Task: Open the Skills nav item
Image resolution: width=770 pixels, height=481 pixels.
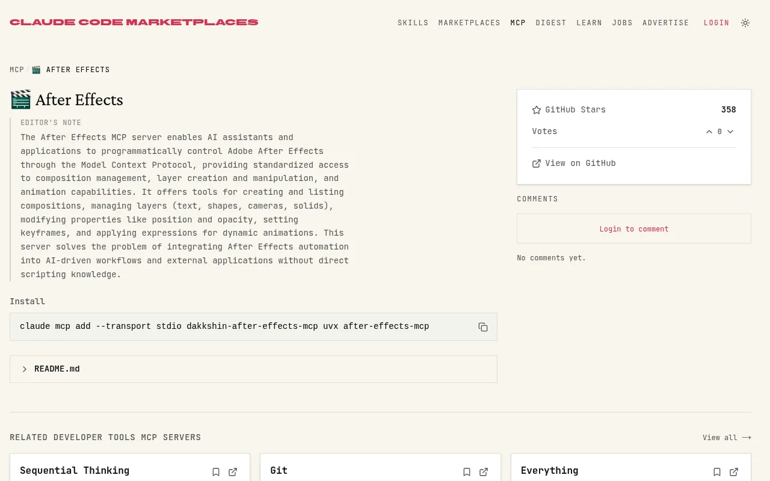Action: (x=413, y=23)
